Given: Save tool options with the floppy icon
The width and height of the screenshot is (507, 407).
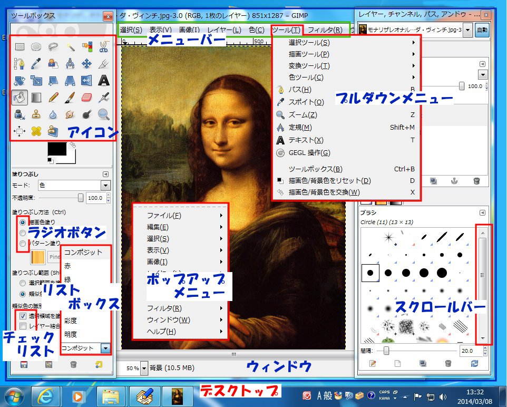Looking at the screenshot, I should (x=24, y=365).
